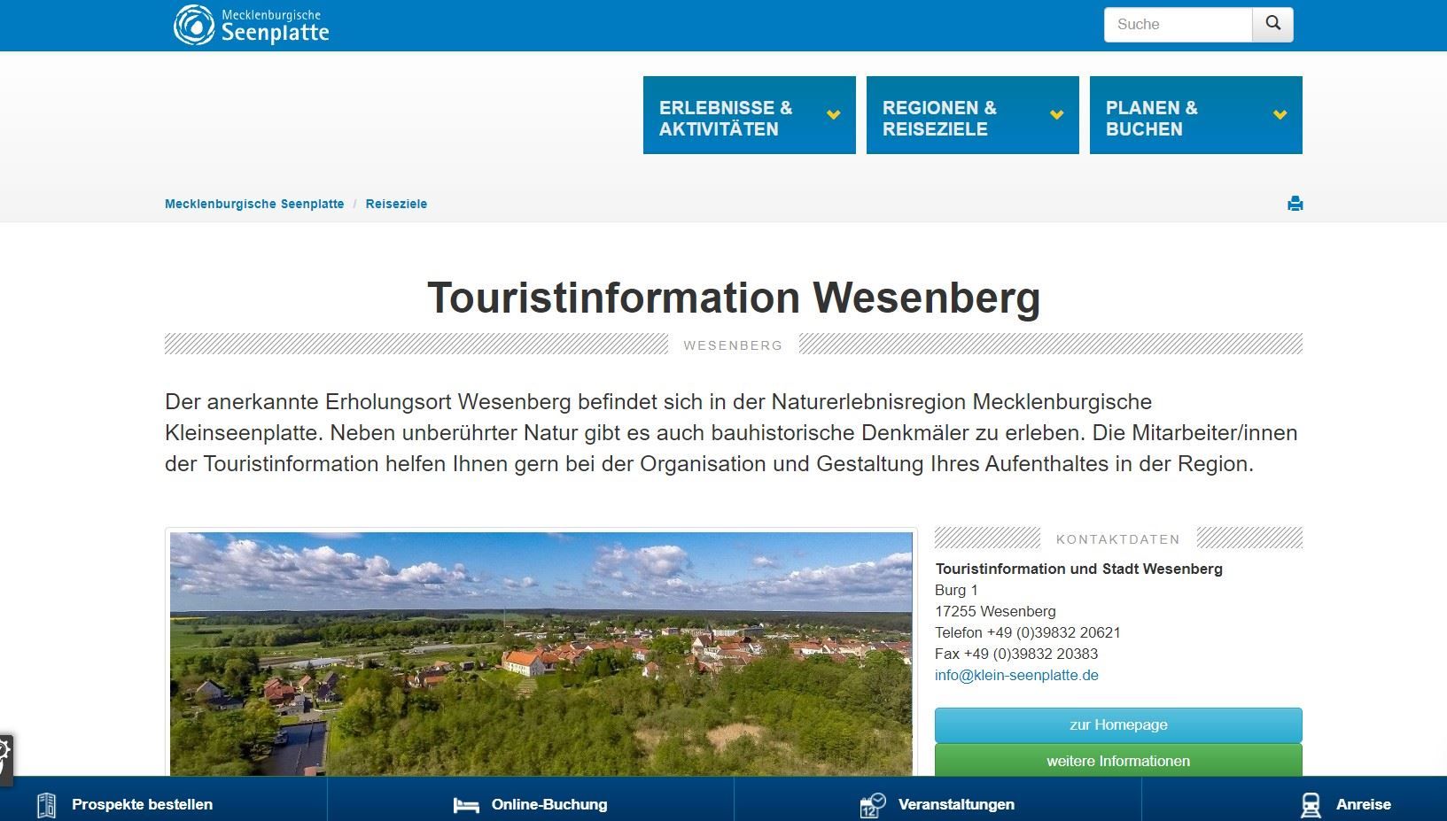Select the KONTAKTDATEN section label
The width and height of the screenshot is (1447, 821).
(1118, 539)
